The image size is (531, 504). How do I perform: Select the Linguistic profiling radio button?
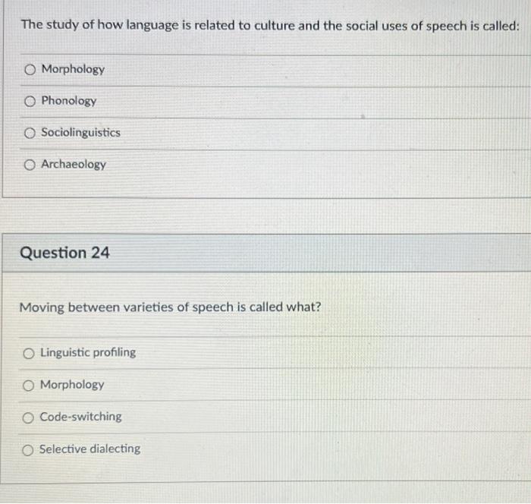[x=29, y=354]
